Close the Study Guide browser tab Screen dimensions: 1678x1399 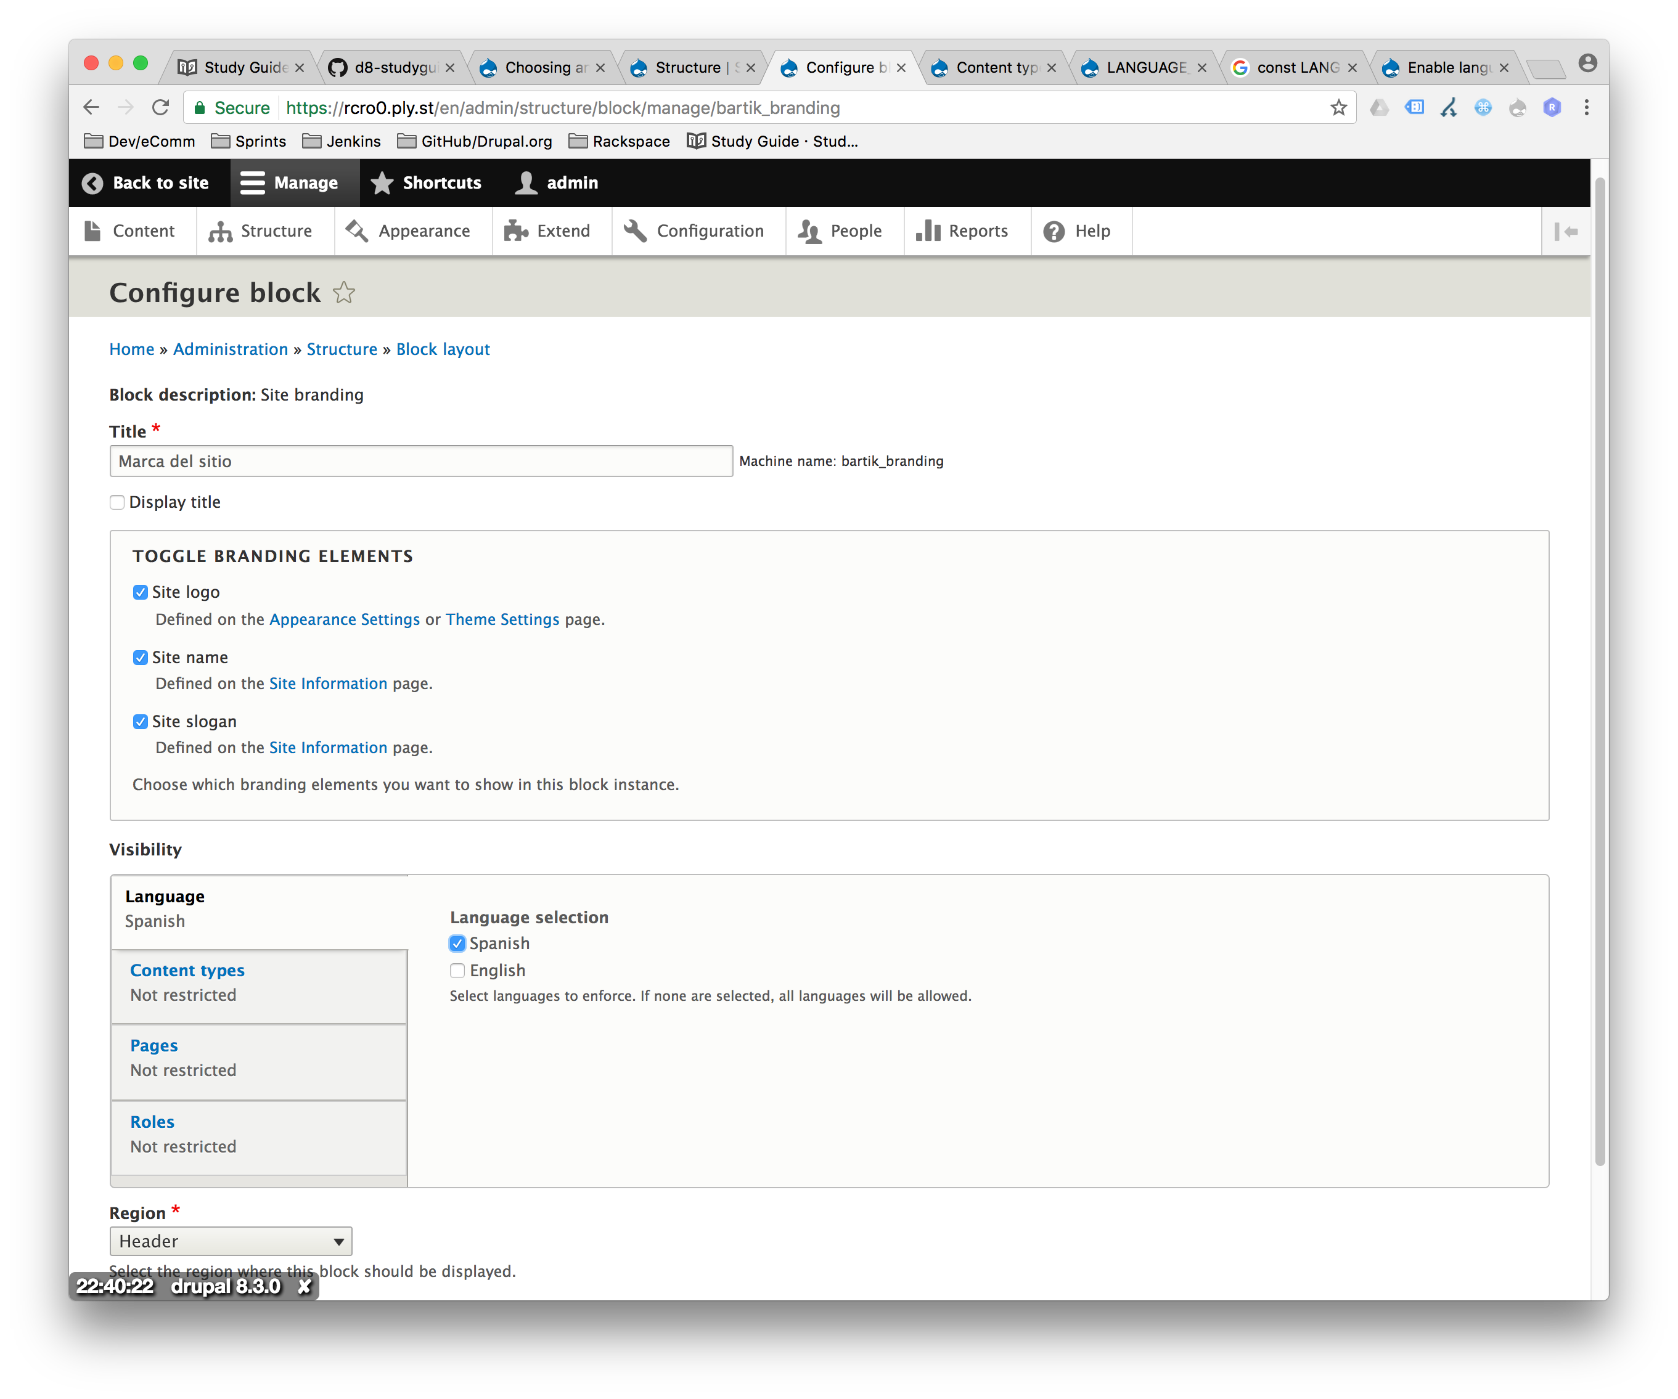[x=300, y=68]
